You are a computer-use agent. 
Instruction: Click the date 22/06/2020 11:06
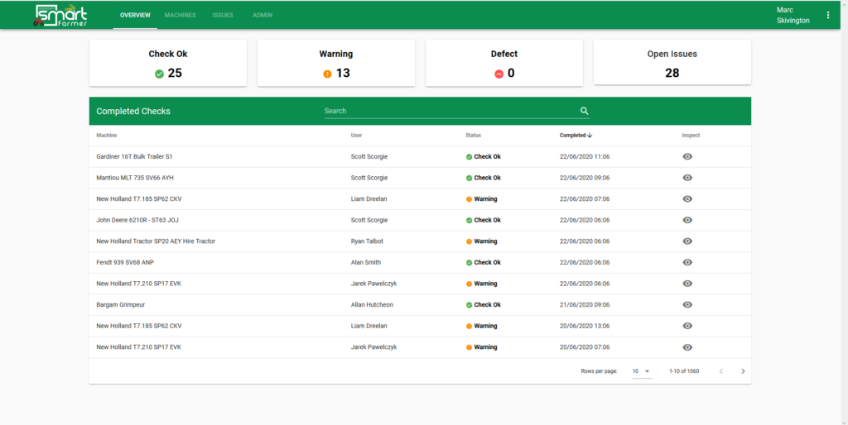tap(585, 156)
